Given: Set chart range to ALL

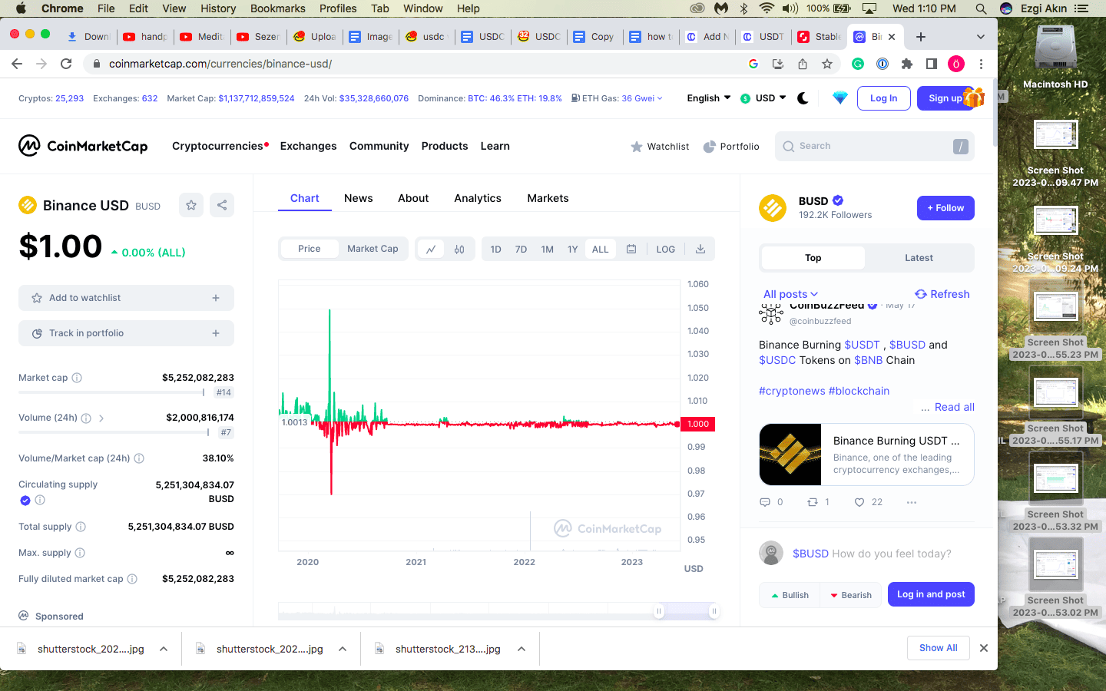Looking at the screenshot, I should [x=601, y=250].
